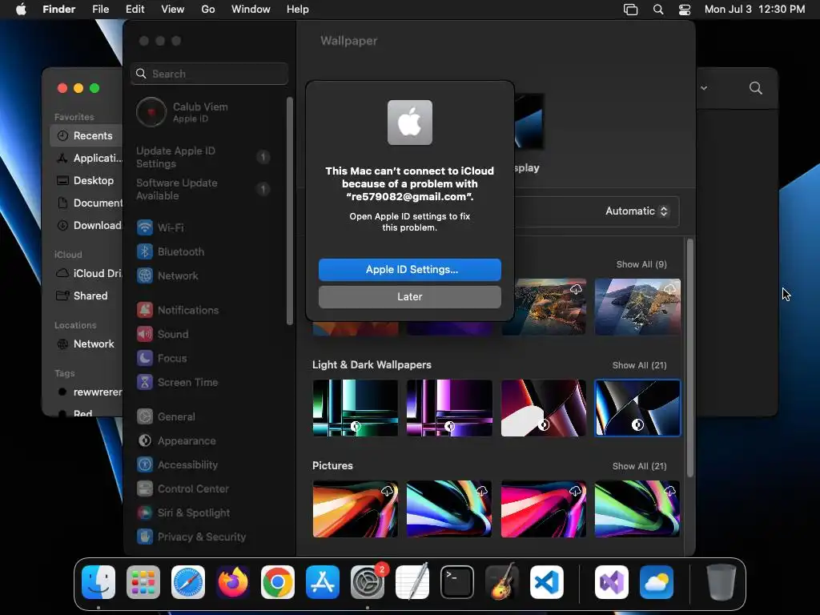Select Network under Finder Locations
This screenshot has height=615, width=820.
[x=86, y=344]
